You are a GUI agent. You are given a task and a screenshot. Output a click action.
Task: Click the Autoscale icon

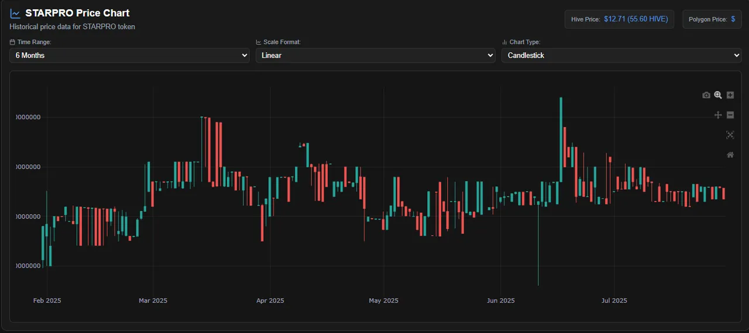(730, 135)
